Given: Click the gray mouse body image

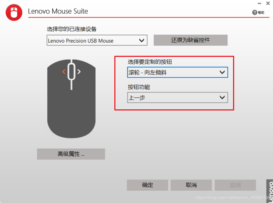Looking at the screenshot, I should pos(71,99).
